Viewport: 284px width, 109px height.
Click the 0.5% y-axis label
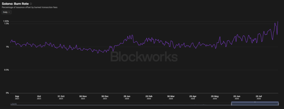(7, 70)
